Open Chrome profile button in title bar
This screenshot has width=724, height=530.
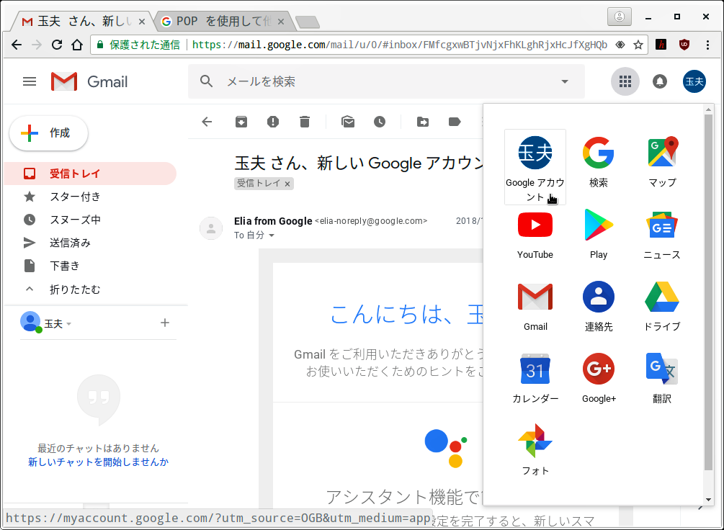[x=620, y=17]
